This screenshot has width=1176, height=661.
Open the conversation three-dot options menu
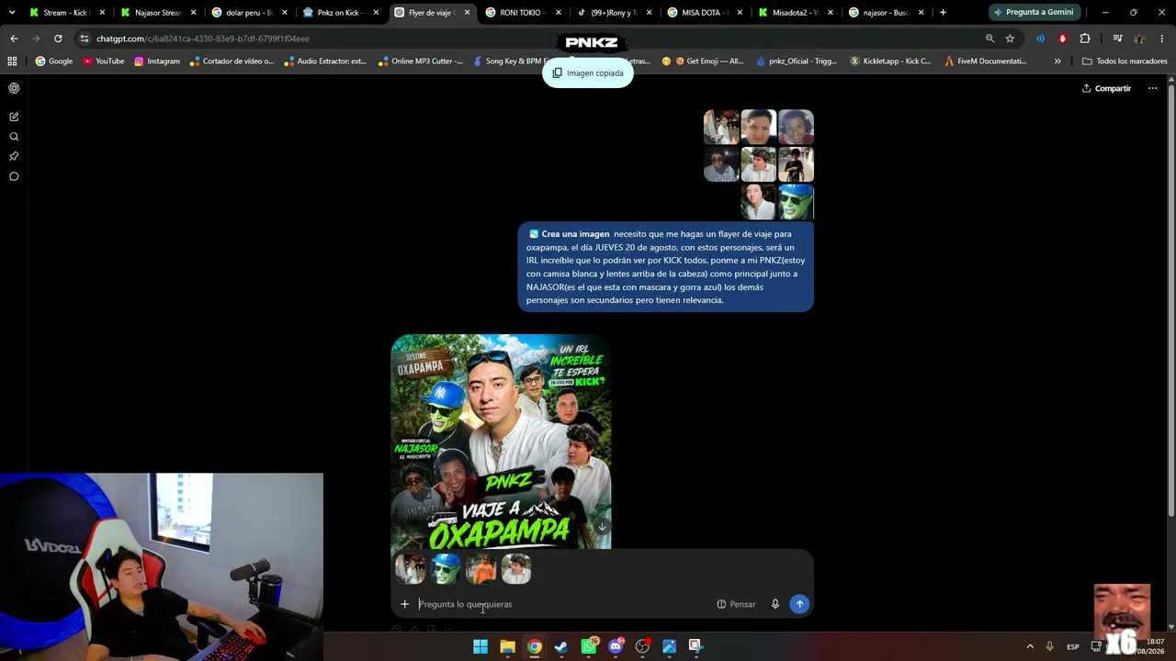point(1152,88)
